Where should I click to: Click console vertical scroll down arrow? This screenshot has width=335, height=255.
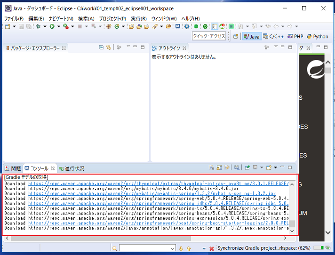[292, 231]
